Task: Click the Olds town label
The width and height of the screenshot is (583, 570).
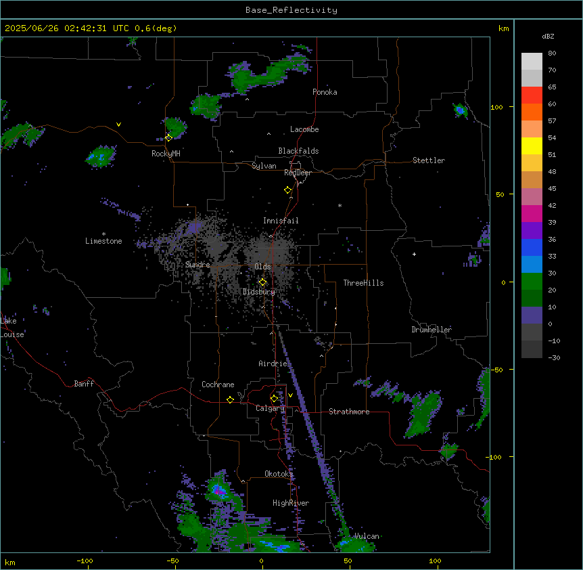Action: pos(262,267)
